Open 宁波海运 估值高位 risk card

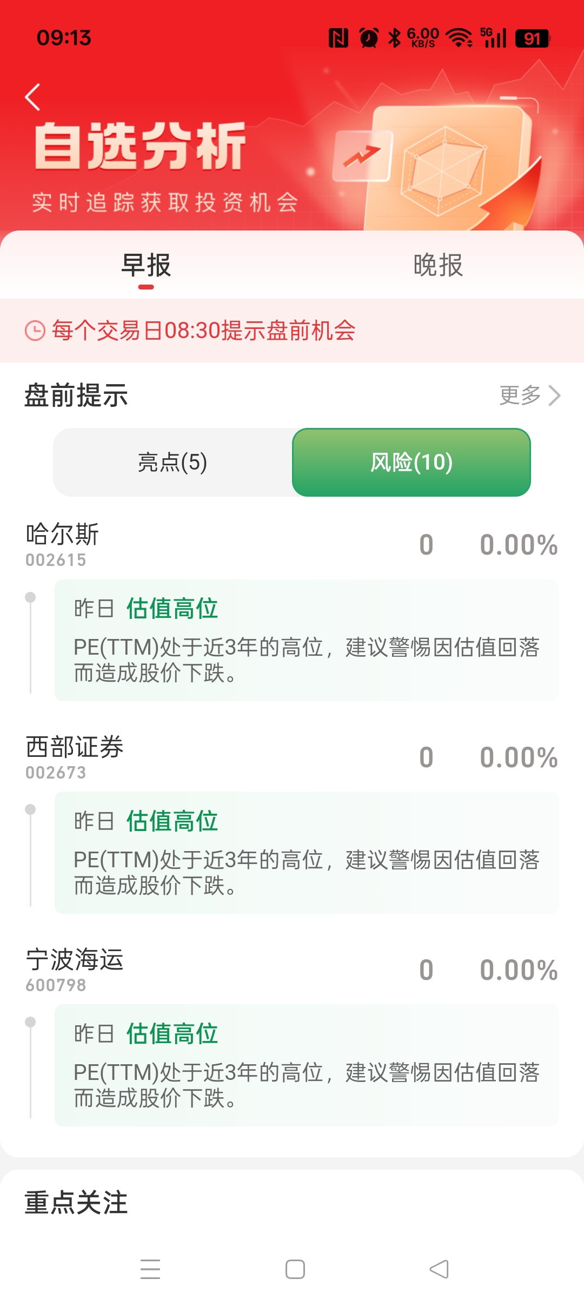pyautogui.click(x=307, y=1065)
